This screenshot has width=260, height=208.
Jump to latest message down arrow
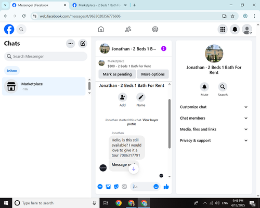click(x=134, y=168)
